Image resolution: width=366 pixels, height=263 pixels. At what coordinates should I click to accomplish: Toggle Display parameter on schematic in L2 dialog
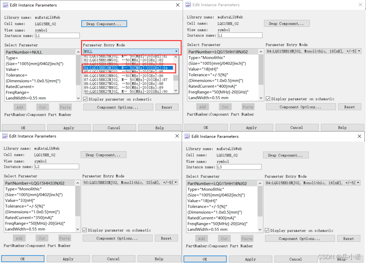pyautogui.click(x=85, y=230)
